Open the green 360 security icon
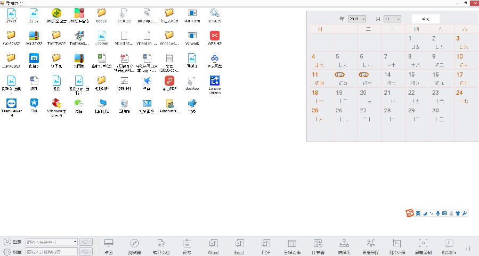Image resolution: width=479 pixels, height=256 pixels. (x=56, y=13)
